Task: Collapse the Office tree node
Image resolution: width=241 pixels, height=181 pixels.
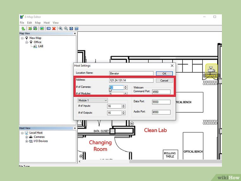Action: pyautogui.click(x=27, y=42)
